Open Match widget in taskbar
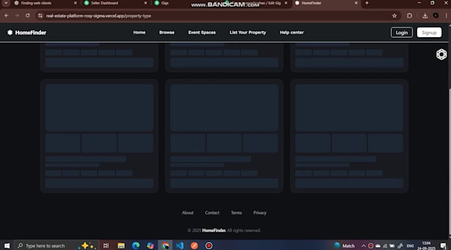This screenshot has width=451, height=250. (344, 245)
